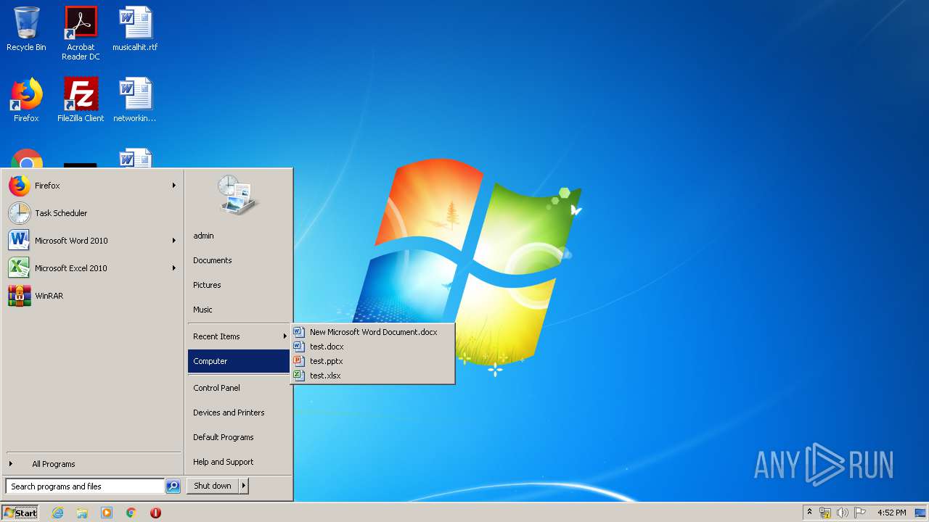This screenshot has height=522, width=929.
Task: Open Firefox from the Start menu list
Action: coord(91,186)
